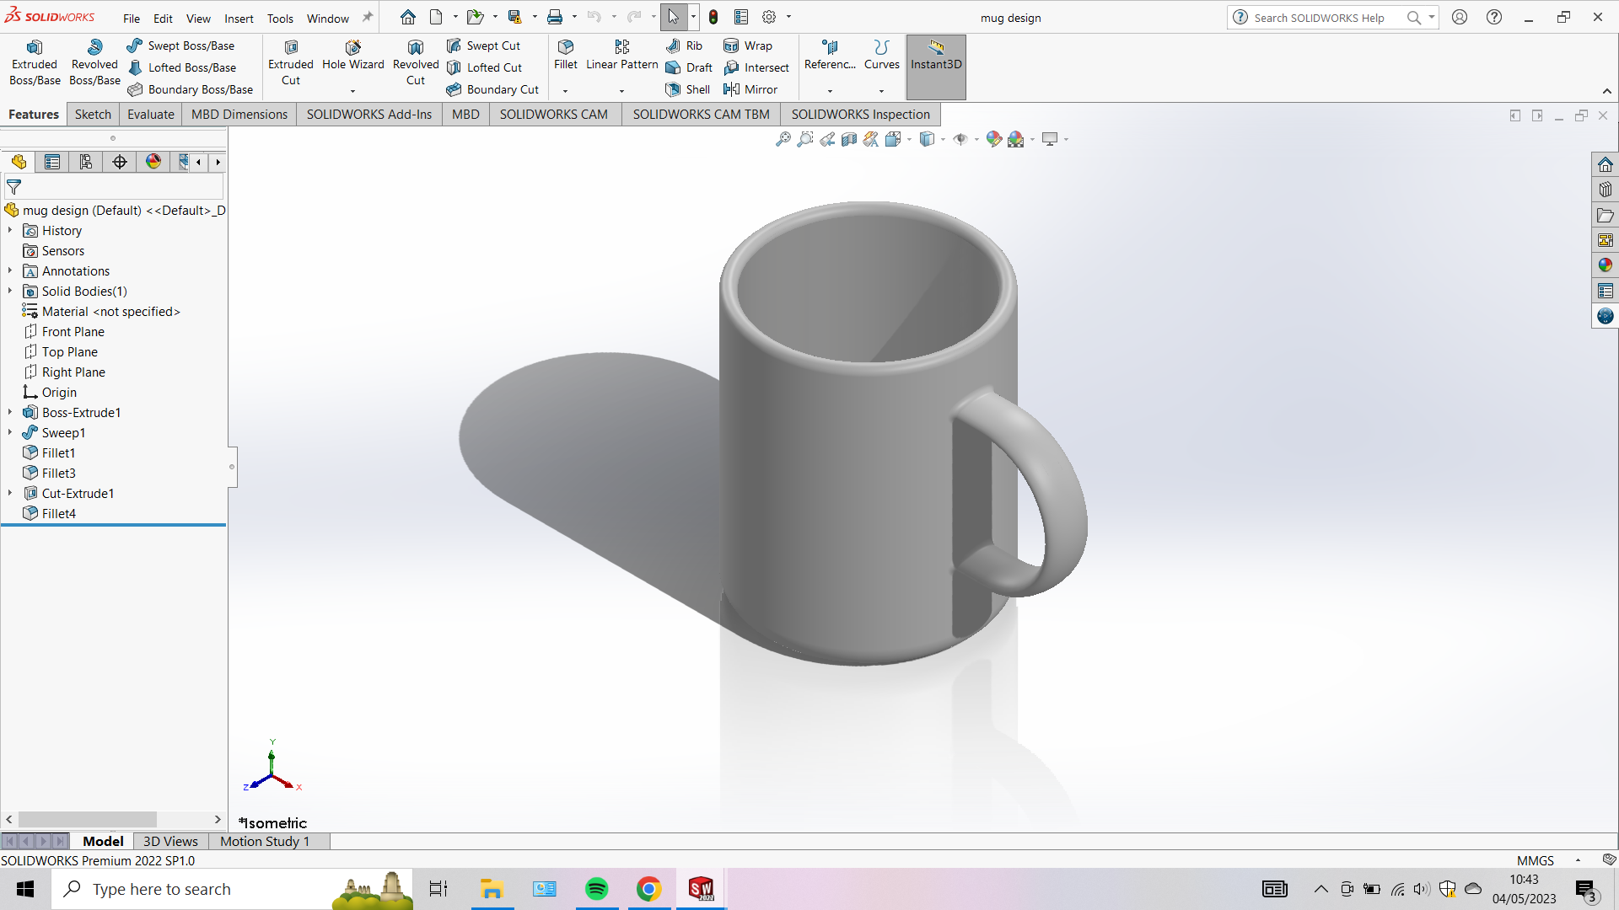Screen dimensions: 1619x910
Task: Expand Solid Bodies(1) folder
Action: 10,291
